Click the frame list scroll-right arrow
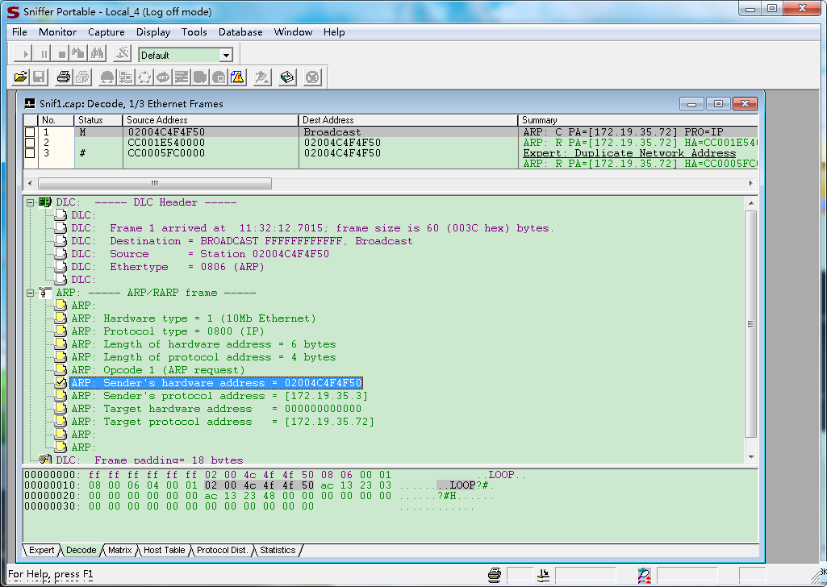 (751, 183)
